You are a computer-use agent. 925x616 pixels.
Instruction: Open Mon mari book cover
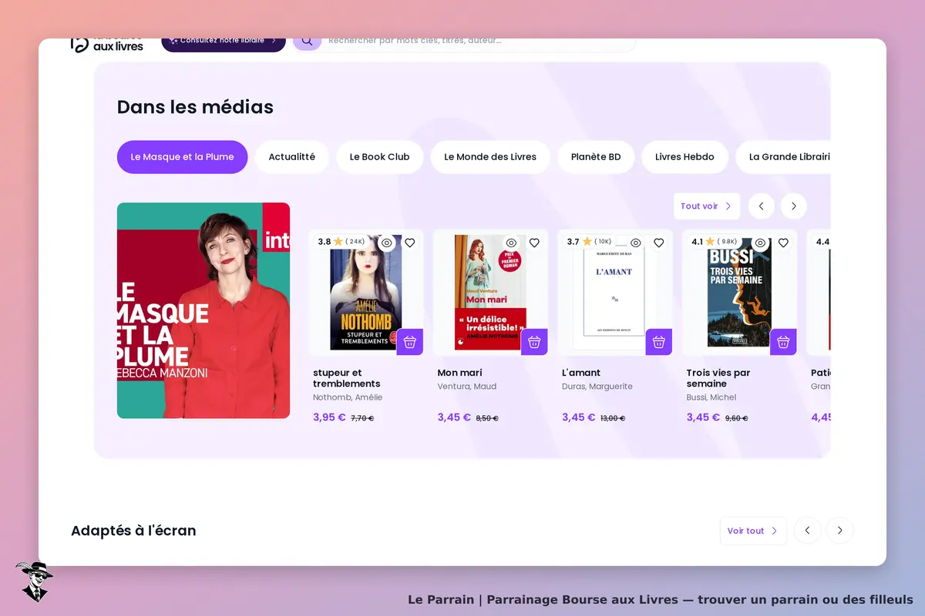490,293
